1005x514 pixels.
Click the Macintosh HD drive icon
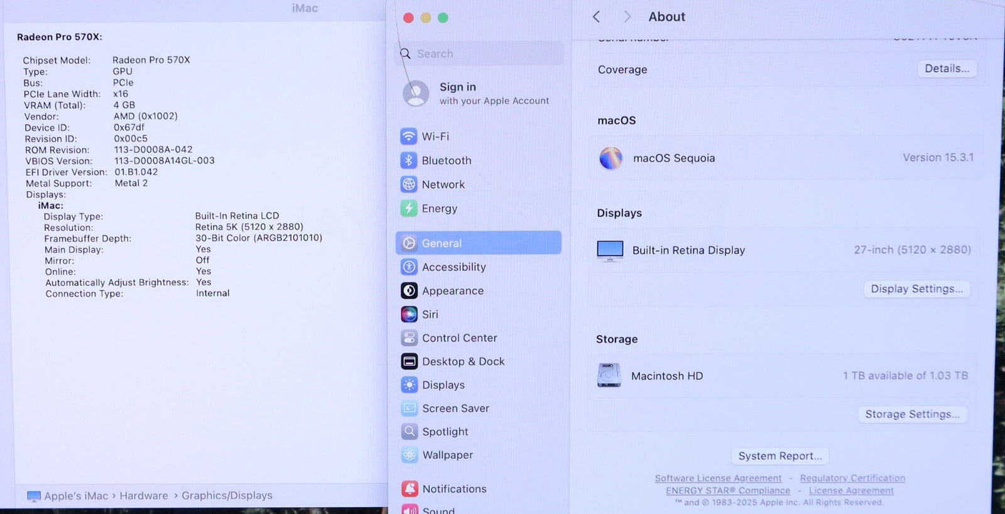(609, 375)
